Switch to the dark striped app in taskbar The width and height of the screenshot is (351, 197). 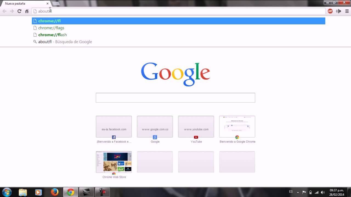(86, 192)
